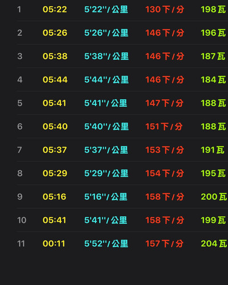The height and width of the screenshot is (285, 228).
Task: Click heart rate 154下/分
Action: pos(165,173)
